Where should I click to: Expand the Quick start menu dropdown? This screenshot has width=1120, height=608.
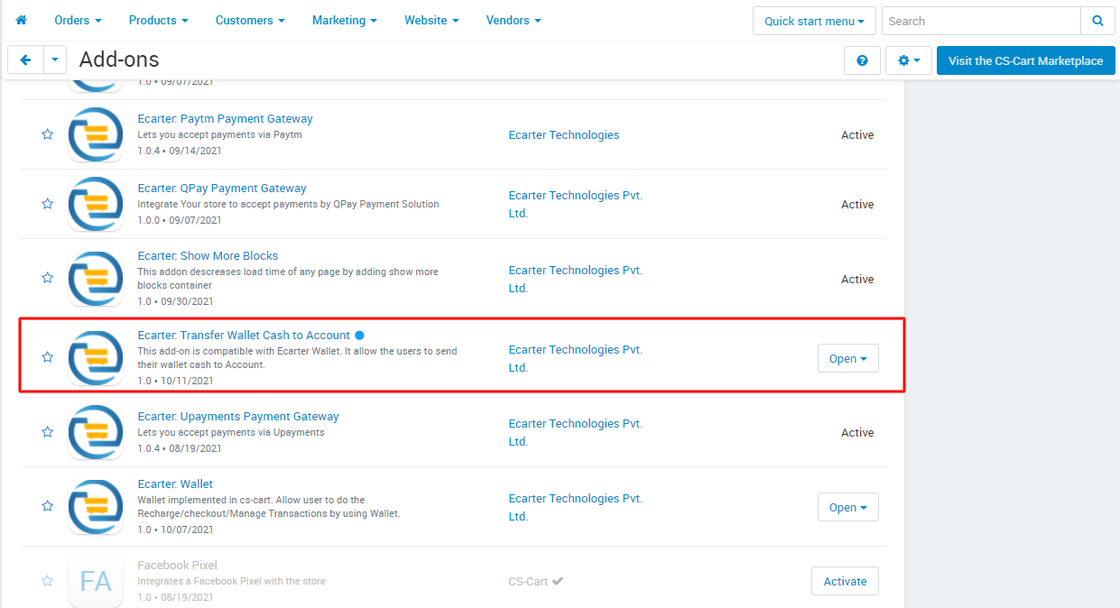tap(814, 21)
